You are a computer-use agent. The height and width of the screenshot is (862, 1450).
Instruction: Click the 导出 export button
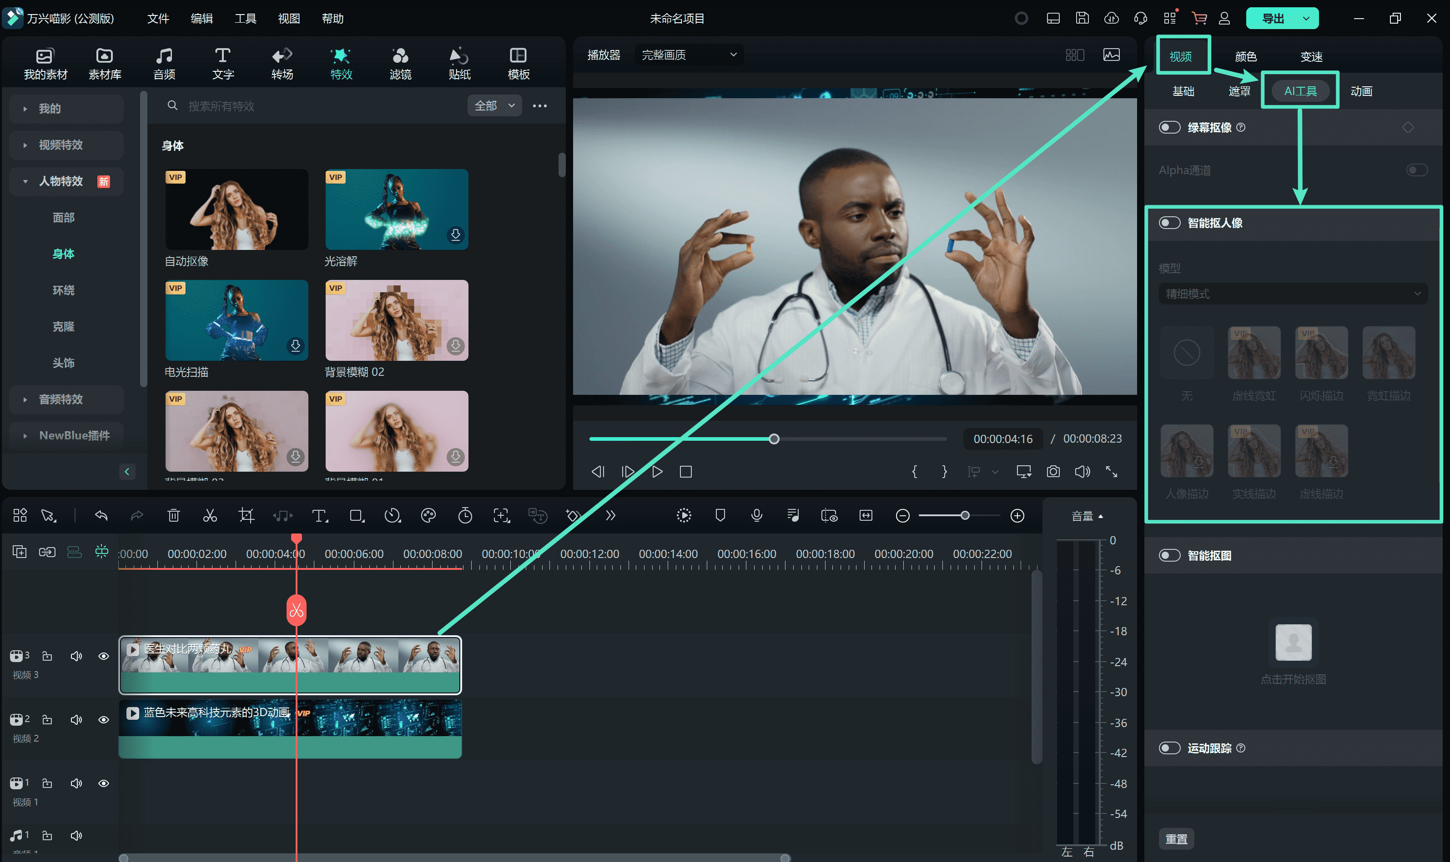click(1273, 18)
